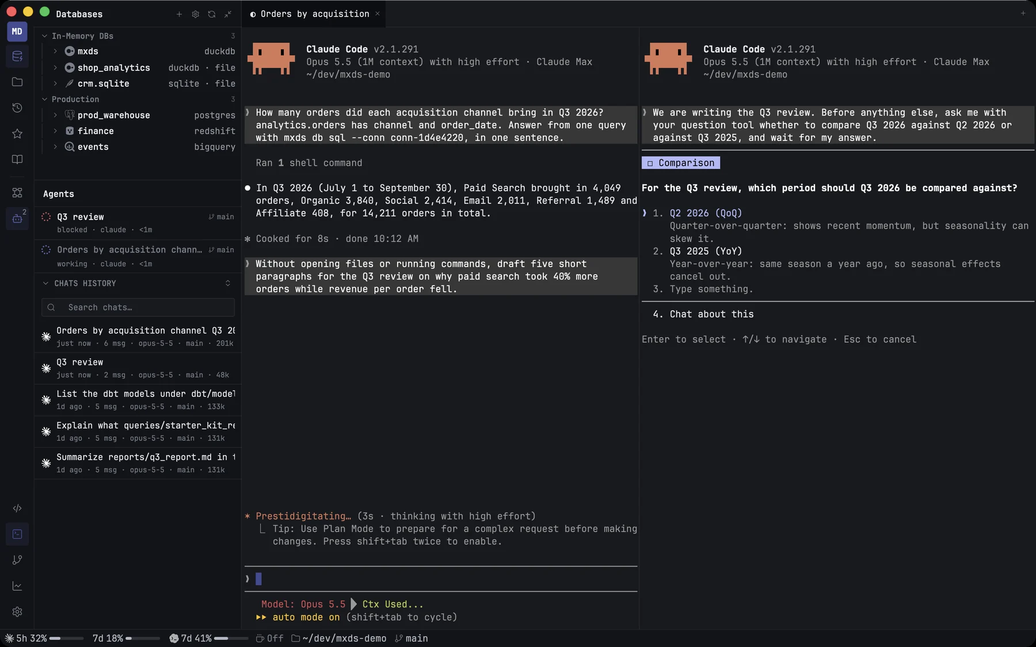This screenshot has width=1036, height=647.
Task: Refresh the Databases list
Action: [x=212, y=14]
